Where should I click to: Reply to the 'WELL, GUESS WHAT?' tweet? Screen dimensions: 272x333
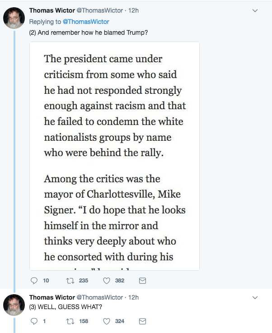[33, 321]
